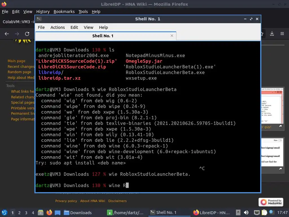Open the Actions menu in terminal
The image size is (289, 217).
(x=58, y=27)
